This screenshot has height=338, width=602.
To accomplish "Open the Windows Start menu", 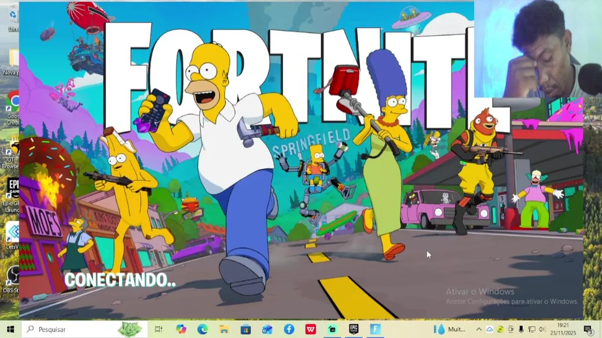I will pos(10,330).
